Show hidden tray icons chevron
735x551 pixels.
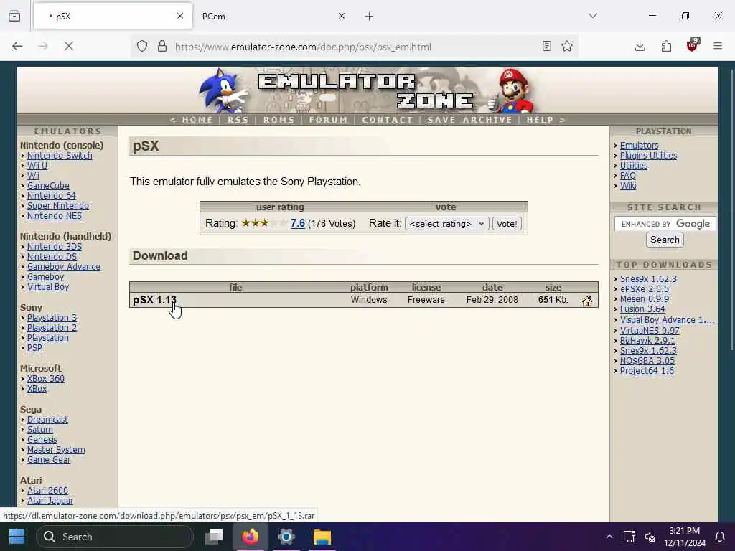(609, 537)
